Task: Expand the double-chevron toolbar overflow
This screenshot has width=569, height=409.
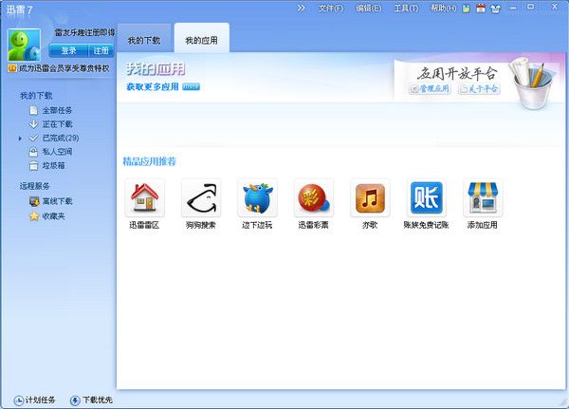Action: tap(302, 9)
